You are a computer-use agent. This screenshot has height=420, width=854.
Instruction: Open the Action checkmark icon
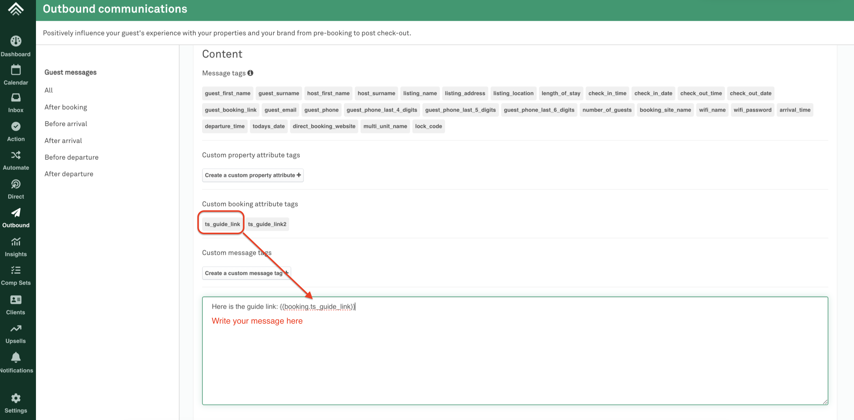[x=16, y=127]
